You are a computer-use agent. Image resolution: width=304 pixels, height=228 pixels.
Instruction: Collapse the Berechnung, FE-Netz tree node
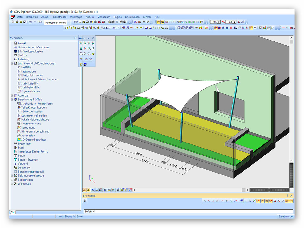point(12,99)
